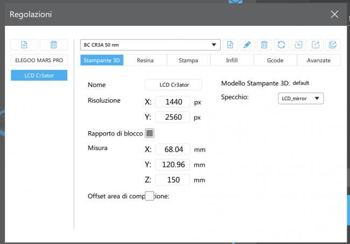
Task: Expand the Specchio LCD_mirror dropdown
Action: pyautogui.click(x=300, y=98)
